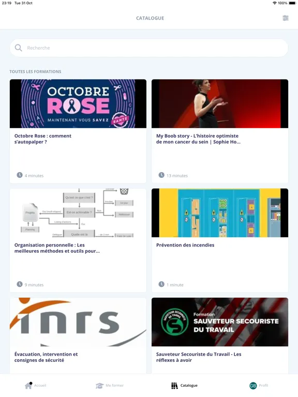Click clock icon beside 1 minute
The width and height of the screenshot is (298, 397).
pyautogui.click(x=161, y=284)
